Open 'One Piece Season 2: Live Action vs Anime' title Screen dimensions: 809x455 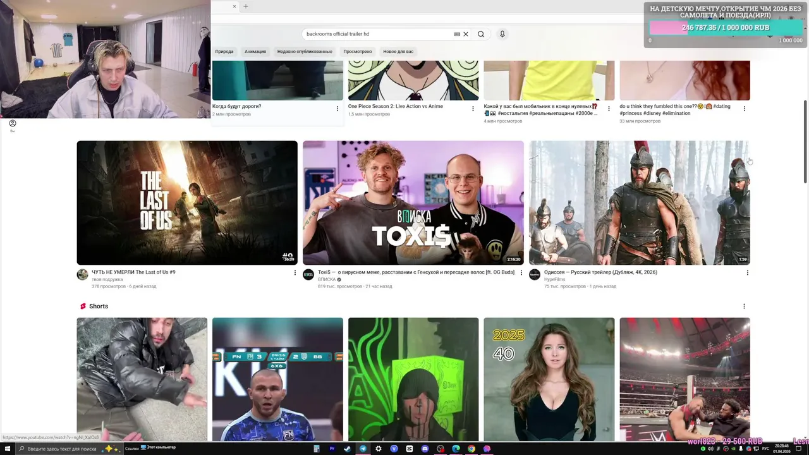click(x=396, y=106)
